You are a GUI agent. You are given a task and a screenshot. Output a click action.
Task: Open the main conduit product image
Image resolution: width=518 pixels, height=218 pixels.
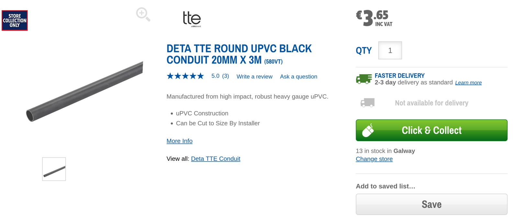pos(85,92)
